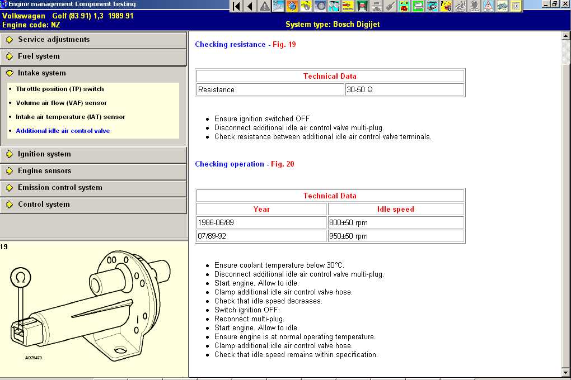Expand the Fuel system section
This screenshot has height=380, width=571.
click(93, 56)
